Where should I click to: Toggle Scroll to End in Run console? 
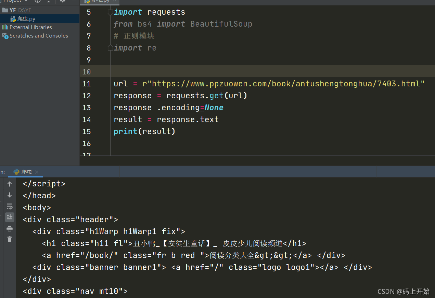coord(10,217)
